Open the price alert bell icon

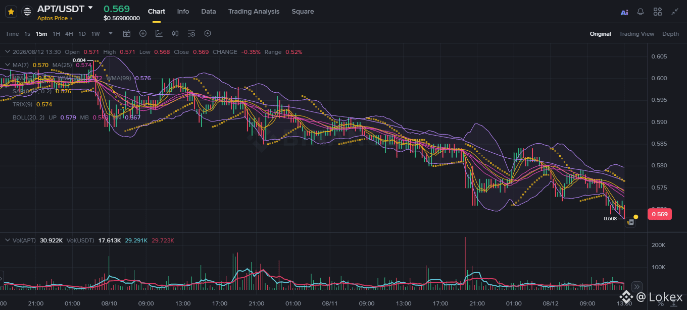point(641,12)
